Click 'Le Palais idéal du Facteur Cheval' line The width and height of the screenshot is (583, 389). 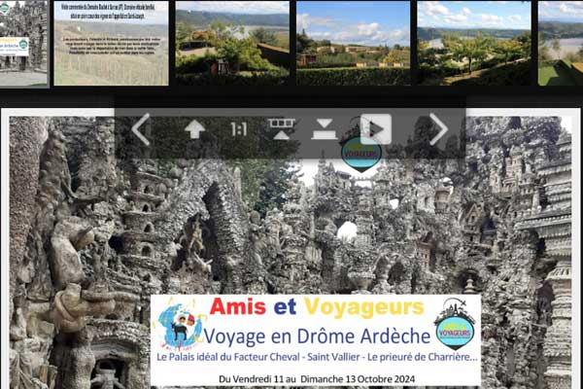point(317,357)
